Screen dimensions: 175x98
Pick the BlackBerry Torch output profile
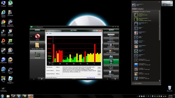(x=111, y=45)
